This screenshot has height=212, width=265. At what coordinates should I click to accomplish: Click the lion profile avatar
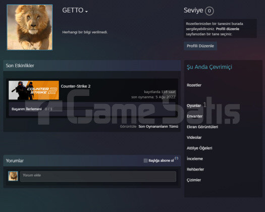(x=30, y=27)
